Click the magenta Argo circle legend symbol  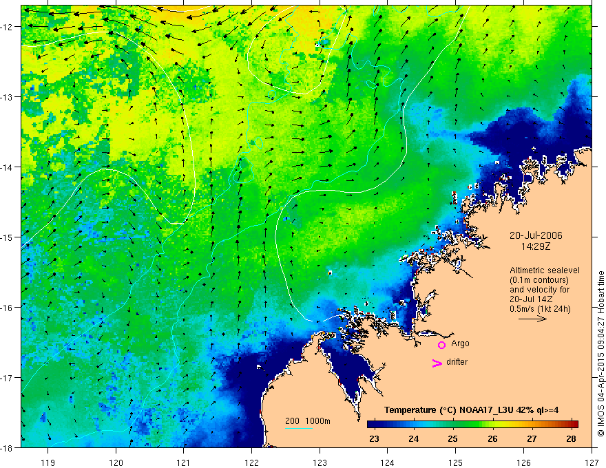click(x=441, y=345)
